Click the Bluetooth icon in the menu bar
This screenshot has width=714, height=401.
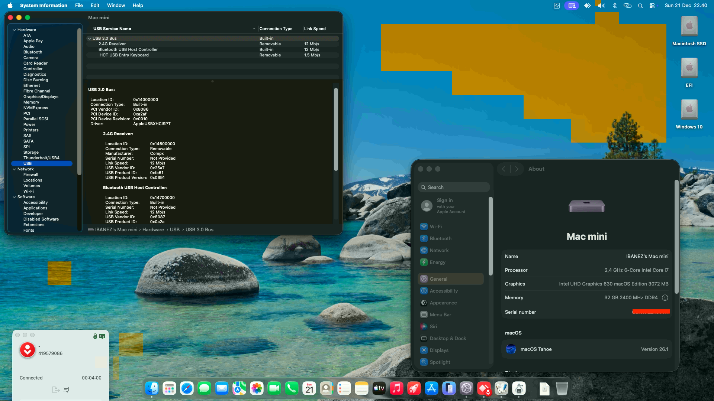[x=615, y=6]
